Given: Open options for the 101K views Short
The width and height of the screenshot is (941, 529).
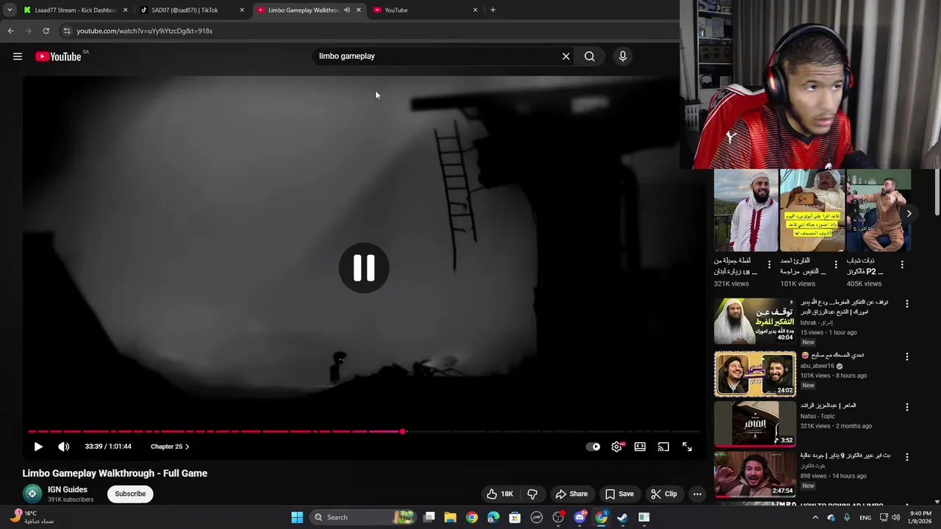Looking at the screenshot, I should click(835, 264).
